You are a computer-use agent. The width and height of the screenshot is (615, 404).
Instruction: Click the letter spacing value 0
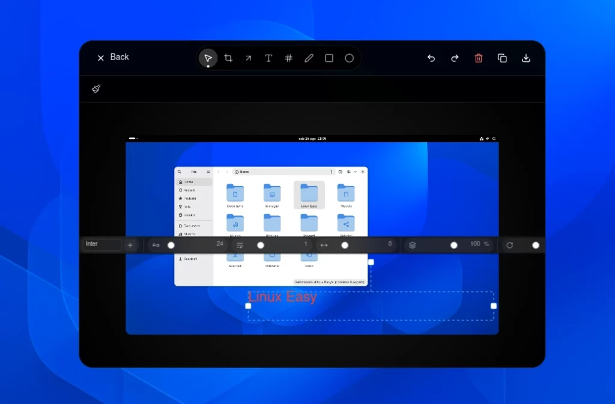(x=390, y=244)
